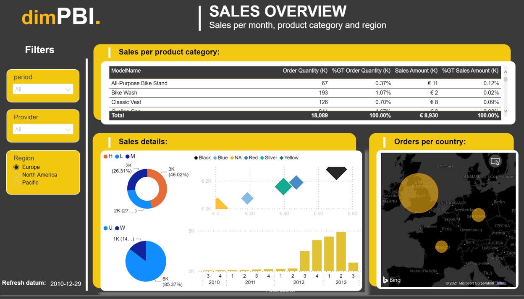Screen dimensions: 524x299
Task: Sort table by ModelName column header
Action: pos(126,71)
